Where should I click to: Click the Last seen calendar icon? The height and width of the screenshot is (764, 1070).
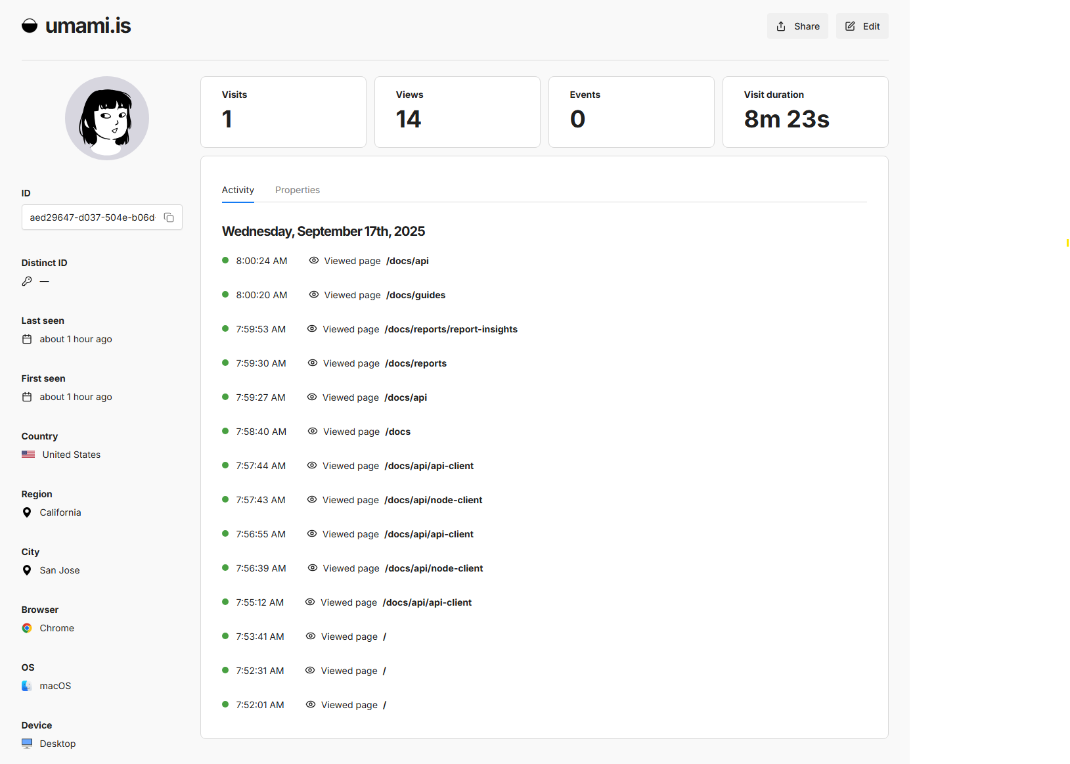pyautogui.click(x=27, y=339)
